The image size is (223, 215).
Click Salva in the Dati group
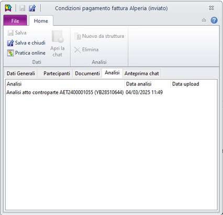point(17,33)
